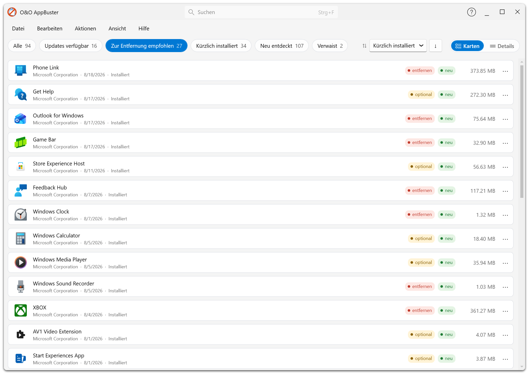Click entfernen badge for XBOX

click(420, 310)
